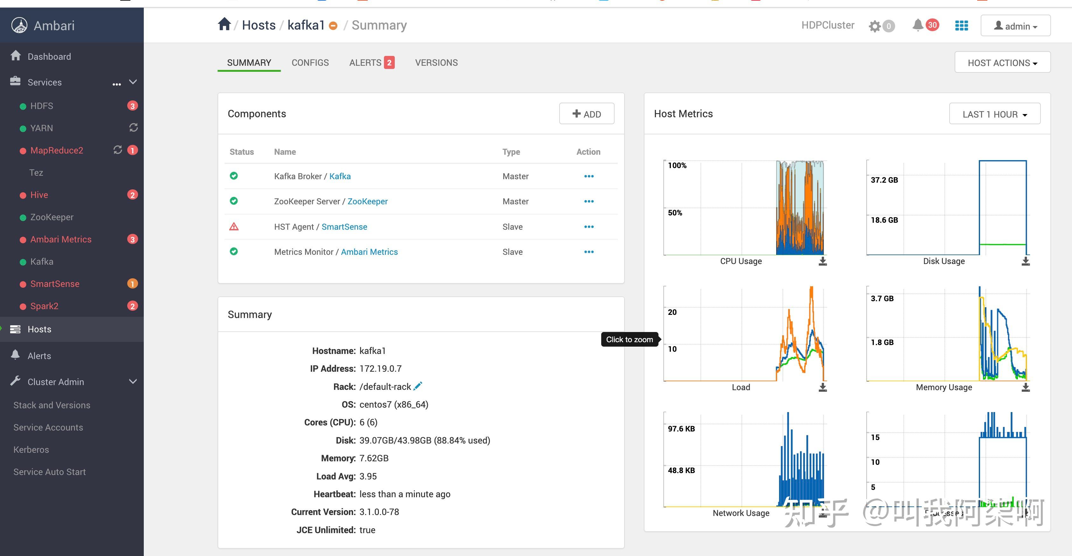1072x556 pixels.
Task: Click the IP address 172.19.0.7
Action: pyautogui.click(x=380, y=369)
